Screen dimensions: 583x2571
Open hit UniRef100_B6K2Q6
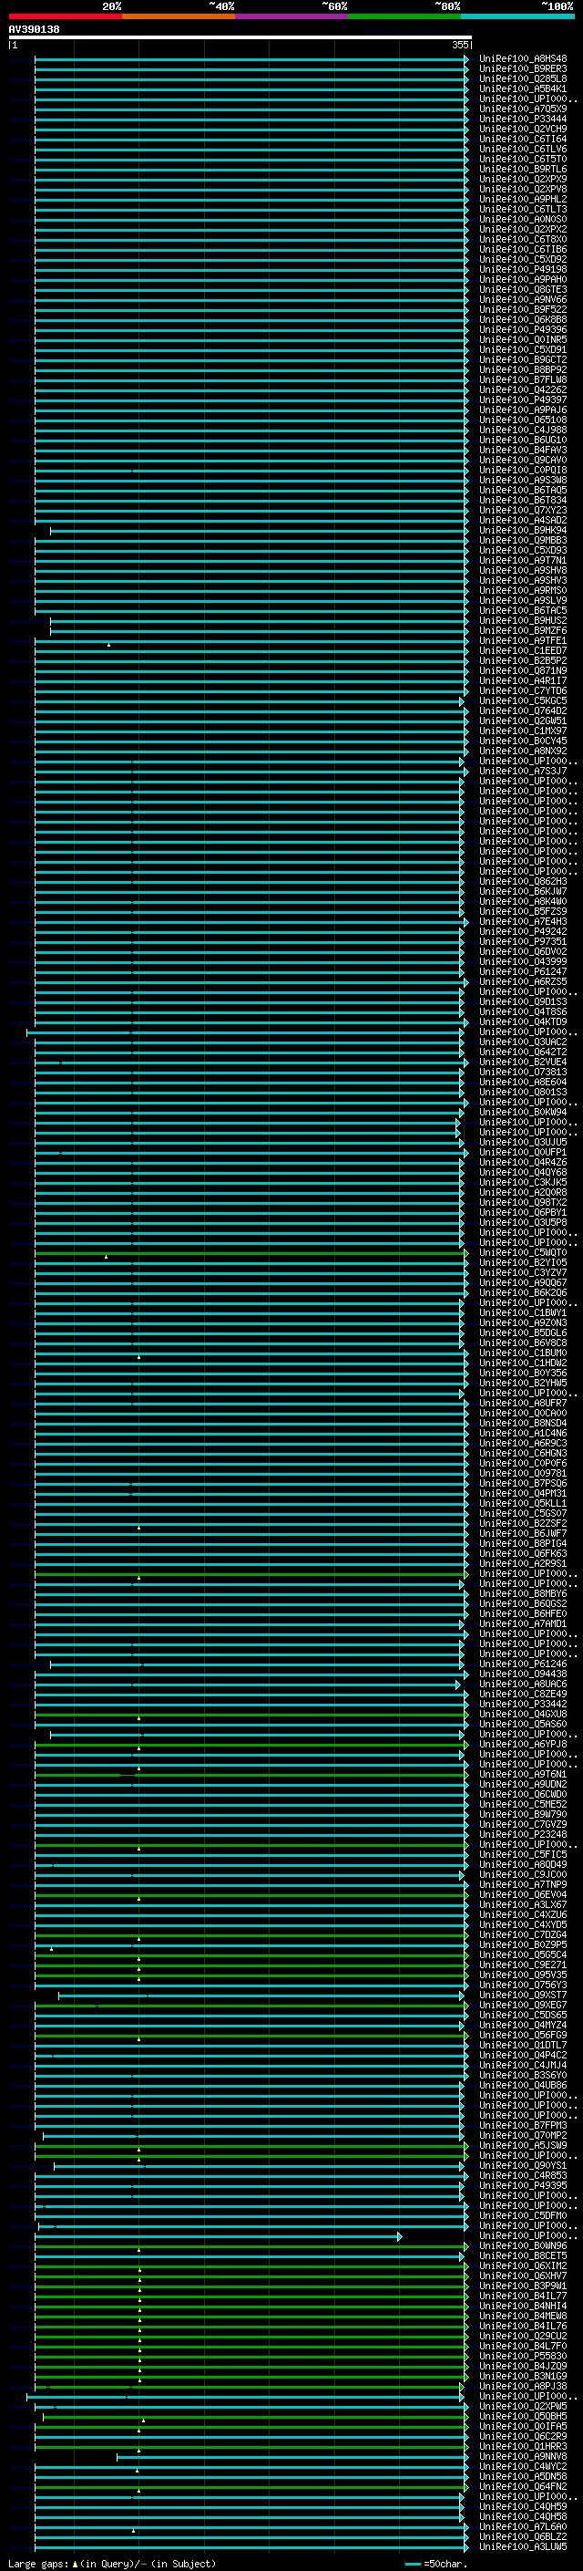pos(523,1293)
